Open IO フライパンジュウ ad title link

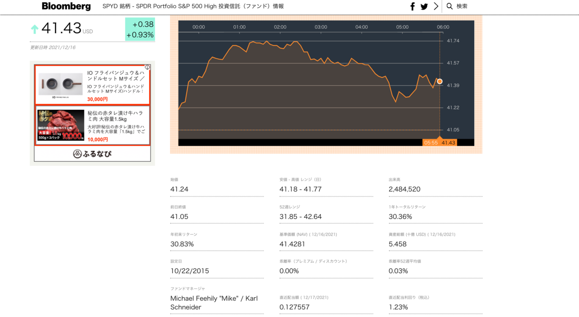tap(116, 76)
